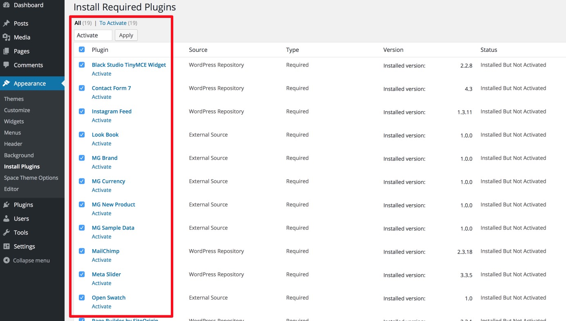Open Instagram Feed plugin link

point(112,111)
